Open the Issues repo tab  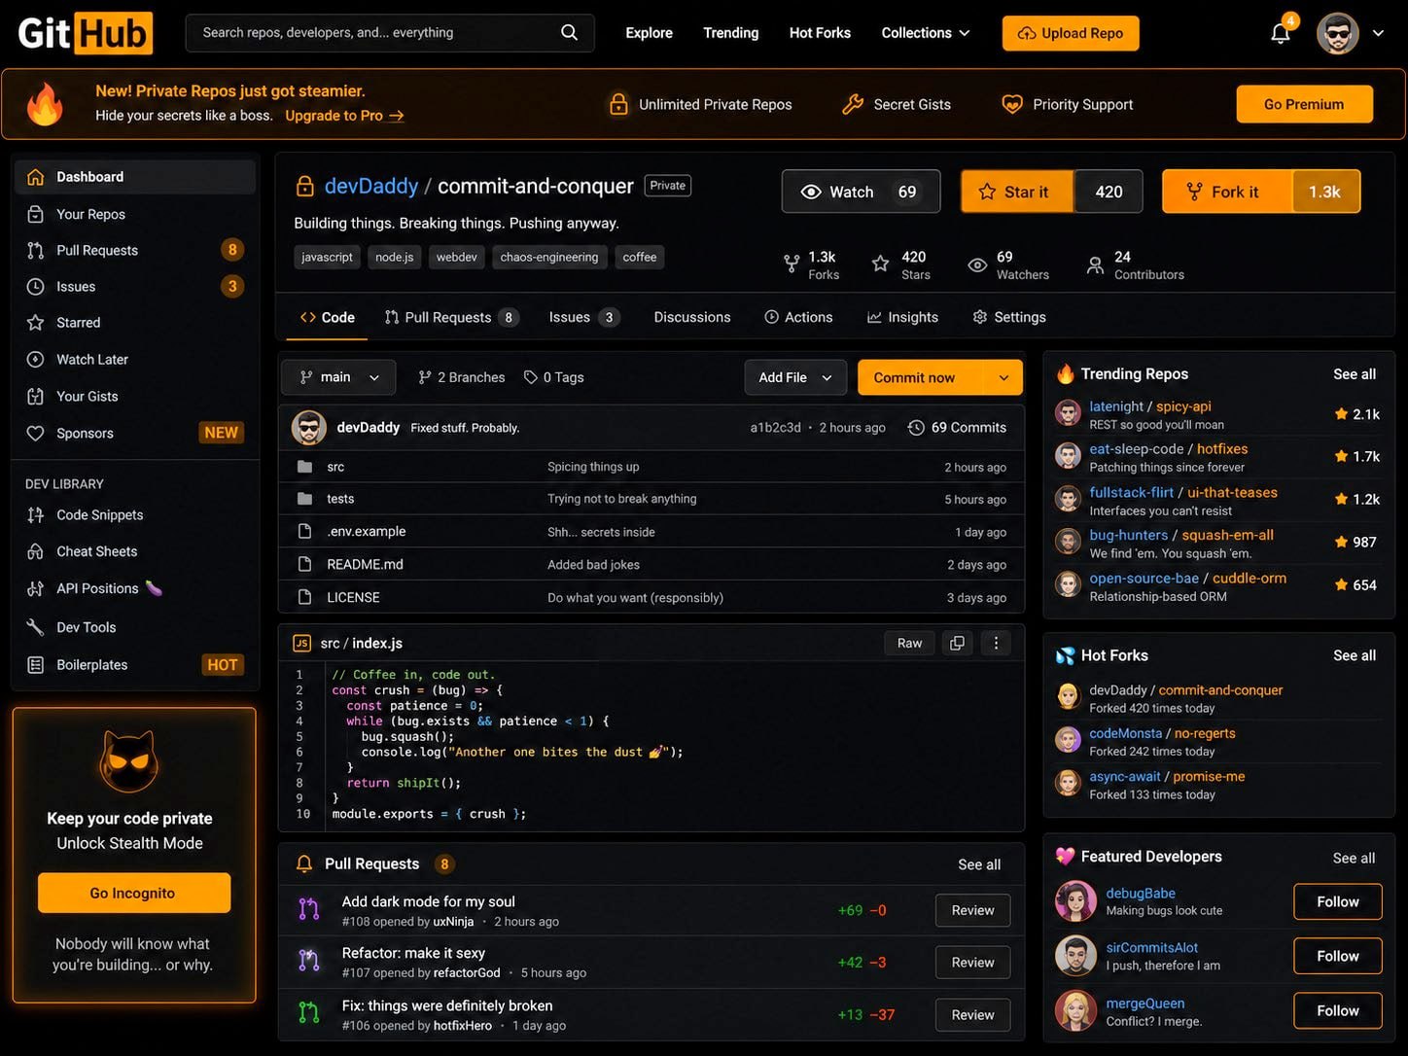(x=583, y=317)
